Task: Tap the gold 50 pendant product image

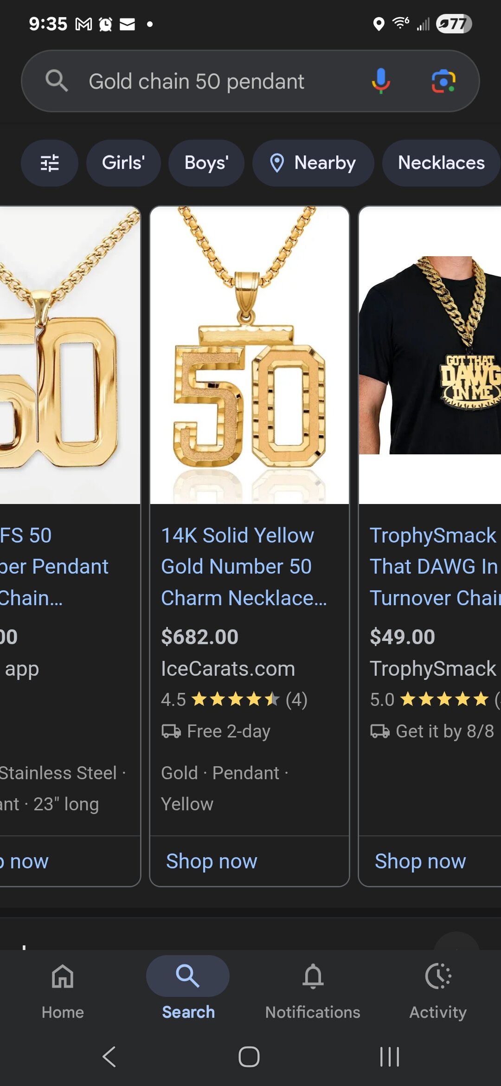Action: pos(250,356)
